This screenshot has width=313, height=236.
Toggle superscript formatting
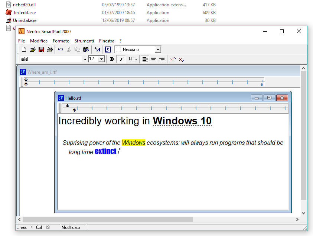tap(173, 59)
